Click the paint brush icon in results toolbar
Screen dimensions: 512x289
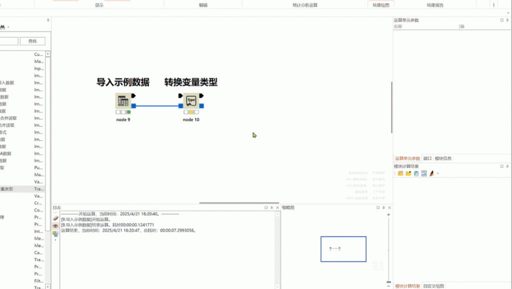(x=431, y=173)
